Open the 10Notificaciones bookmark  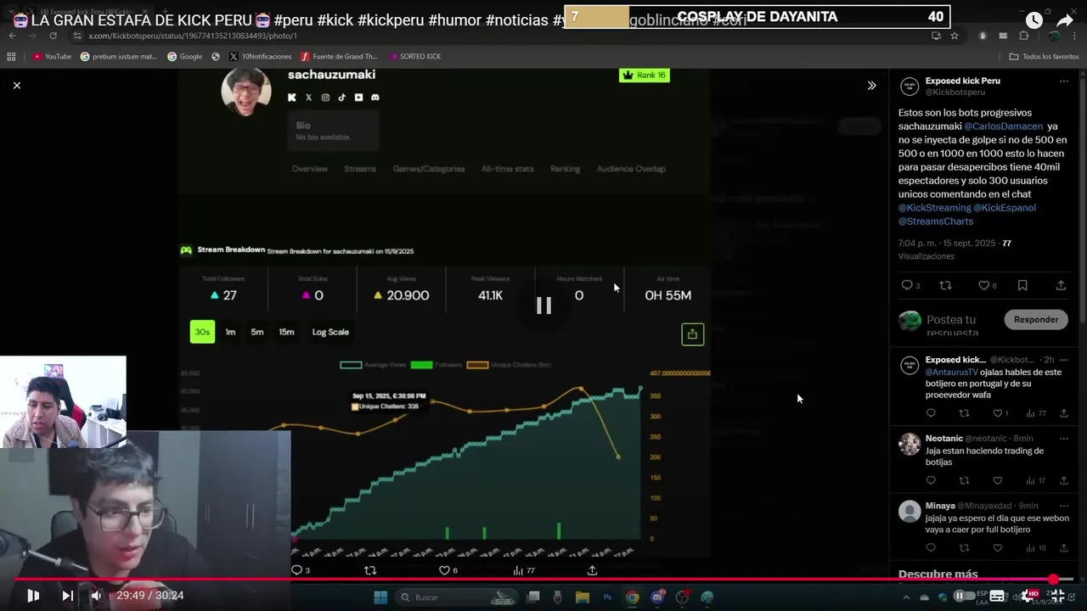(x=261, y=57)
